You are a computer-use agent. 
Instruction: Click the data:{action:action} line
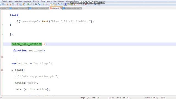32,89
